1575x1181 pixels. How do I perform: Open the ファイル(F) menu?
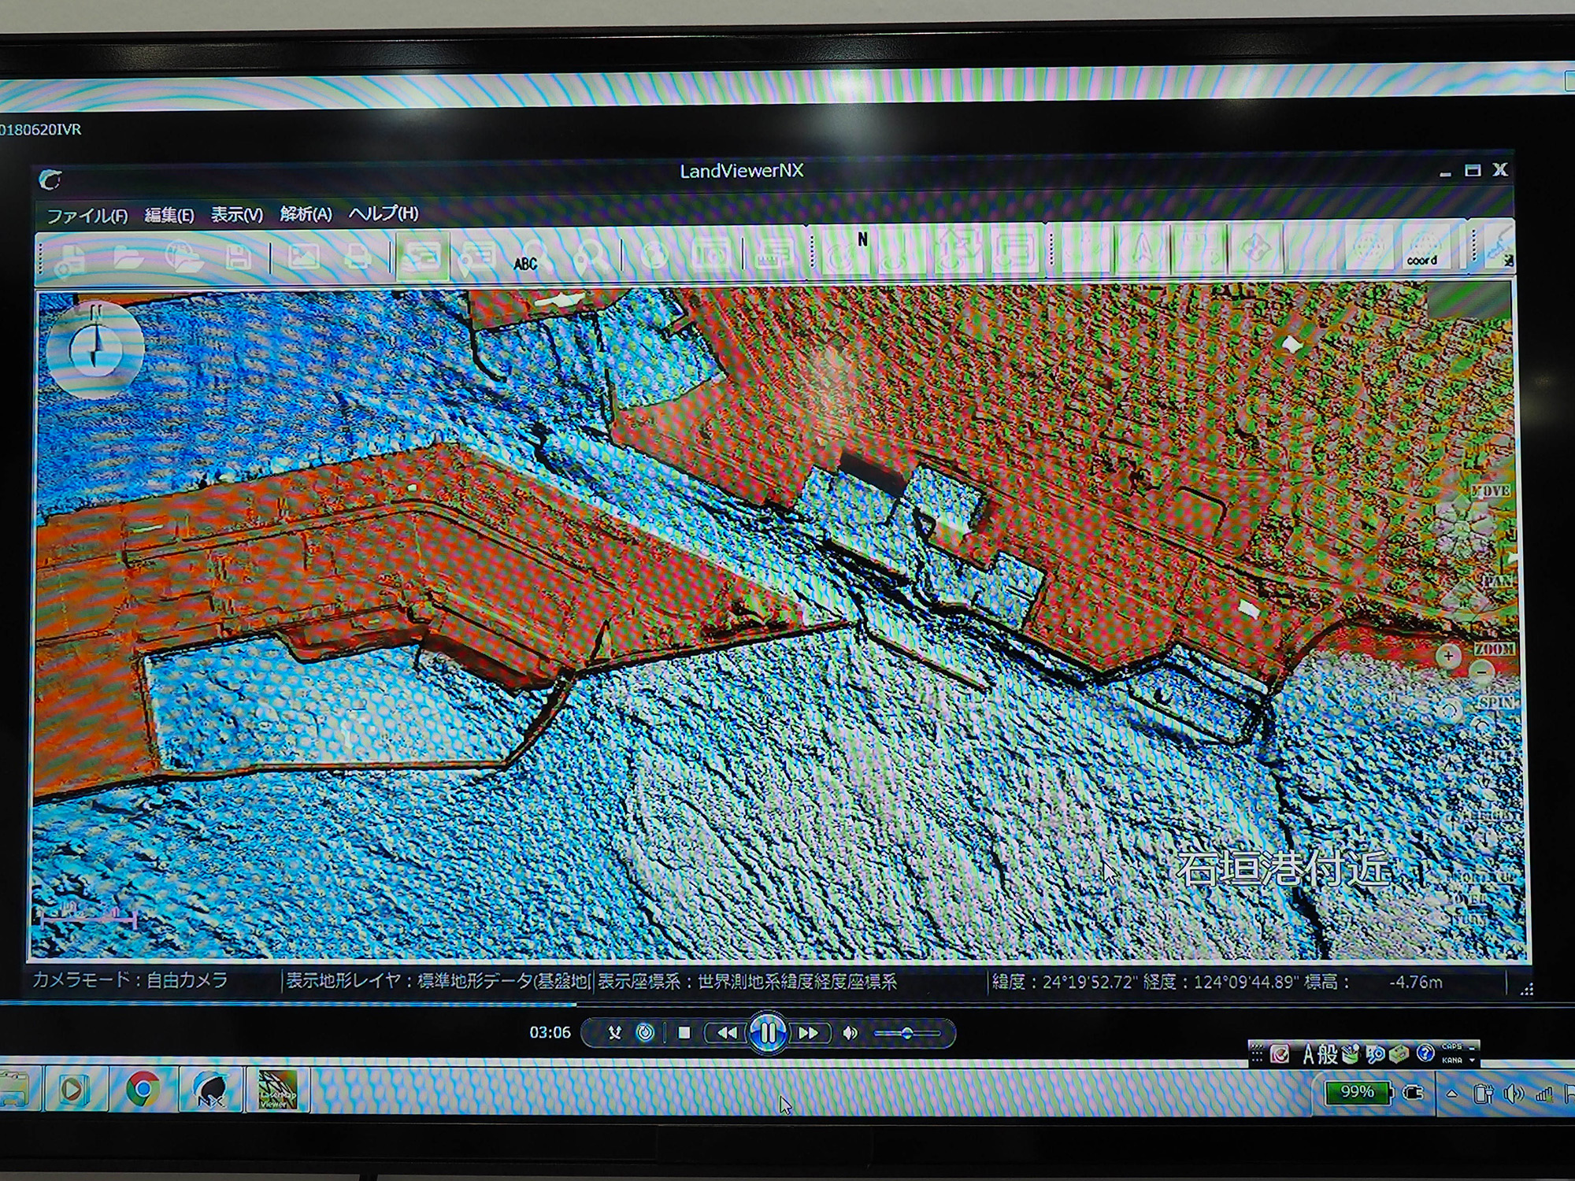pyautogui.click(x=87, y=216)
